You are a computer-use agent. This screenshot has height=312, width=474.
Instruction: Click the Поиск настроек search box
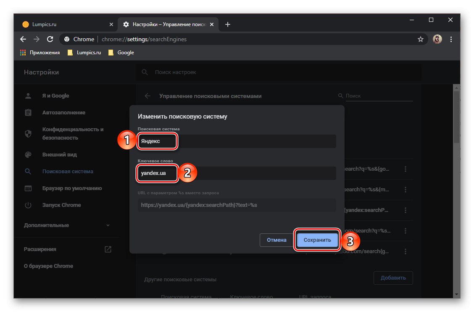[x=277, y=72]
